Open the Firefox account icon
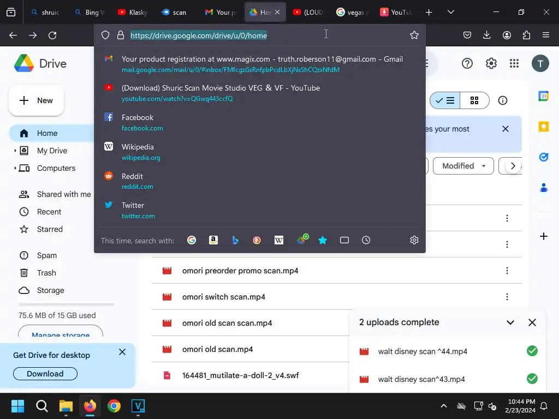Viewport: 559px width, 419px height. (x=507, y=35)
